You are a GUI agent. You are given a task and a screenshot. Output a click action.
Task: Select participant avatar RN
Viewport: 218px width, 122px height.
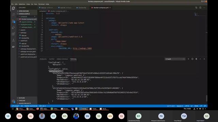tap(19, 116)
